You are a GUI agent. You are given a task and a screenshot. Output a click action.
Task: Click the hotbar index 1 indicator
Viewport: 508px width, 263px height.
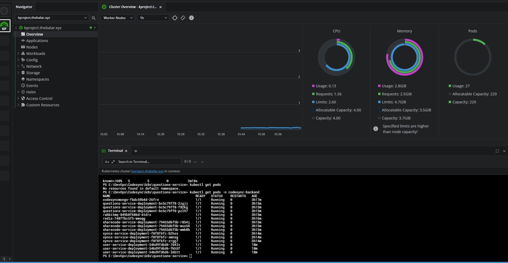pyautogui.click(x=4, y=259)
